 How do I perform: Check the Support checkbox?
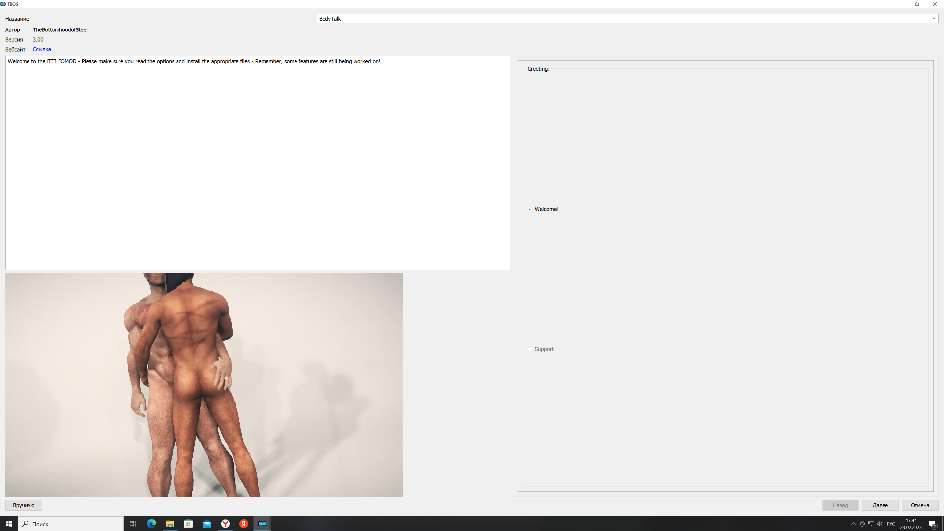coord(530,349)
